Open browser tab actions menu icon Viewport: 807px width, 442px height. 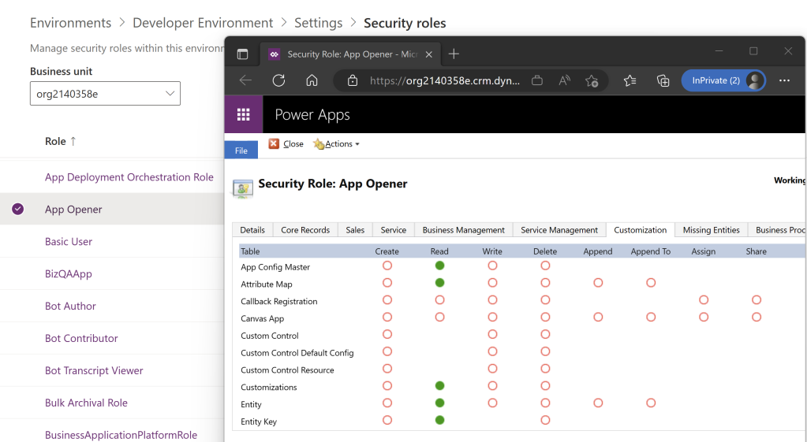pyautogui.click(x=242, y=54)
